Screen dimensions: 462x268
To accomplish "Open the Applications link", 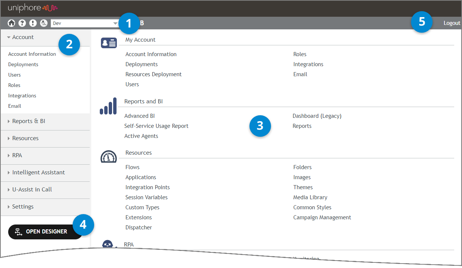I will (141, 177).
